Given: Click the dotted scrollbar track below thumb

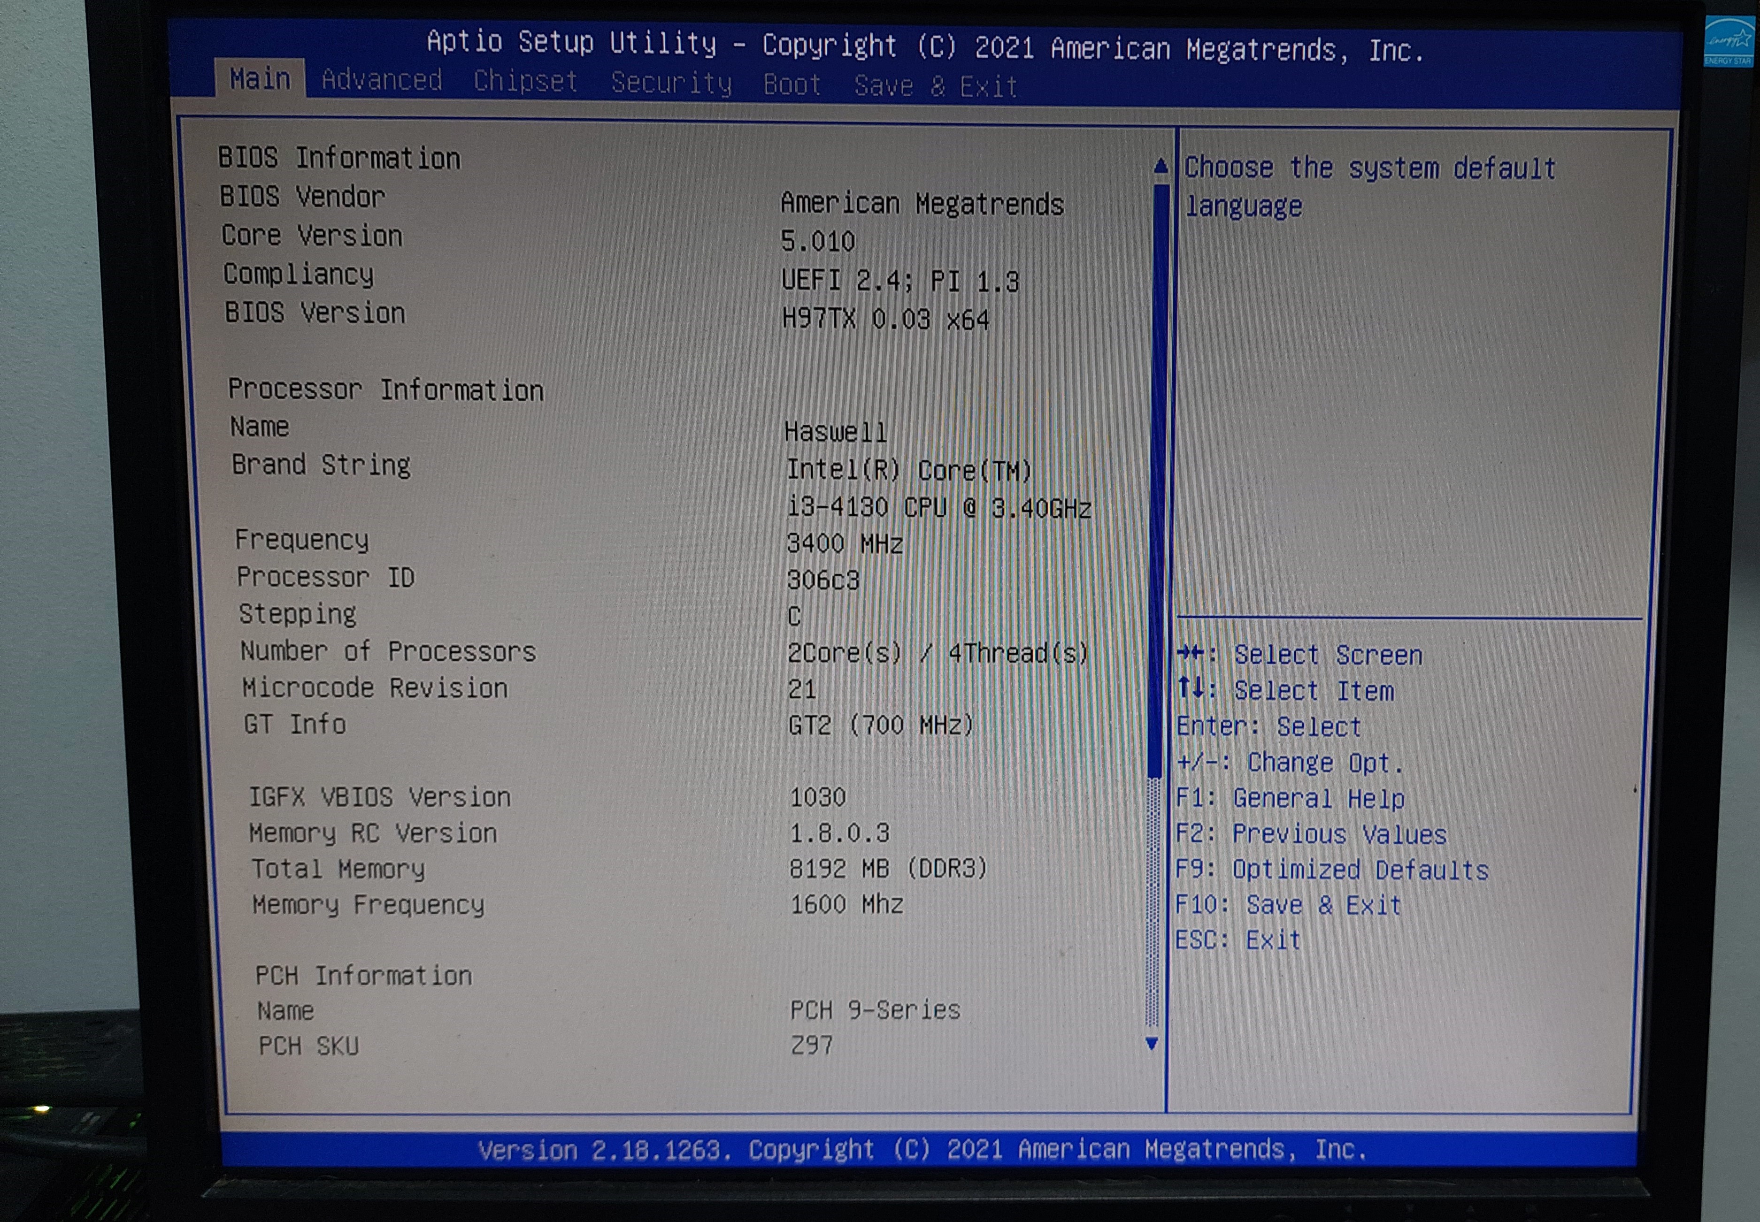Looking at the screenshot, I should click(1152, 902).
